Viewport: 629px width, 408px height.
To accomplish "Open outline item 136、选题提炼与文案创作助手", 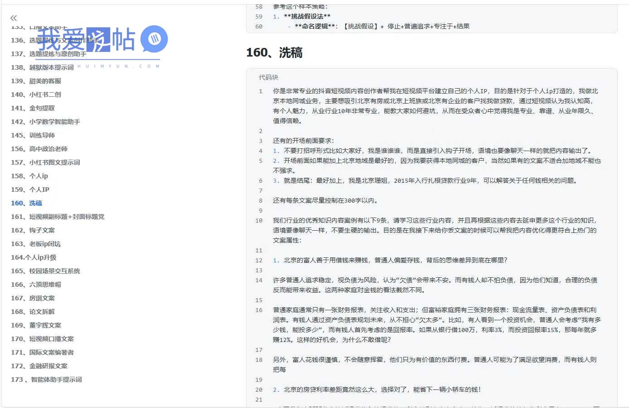I will coord(55,40).
